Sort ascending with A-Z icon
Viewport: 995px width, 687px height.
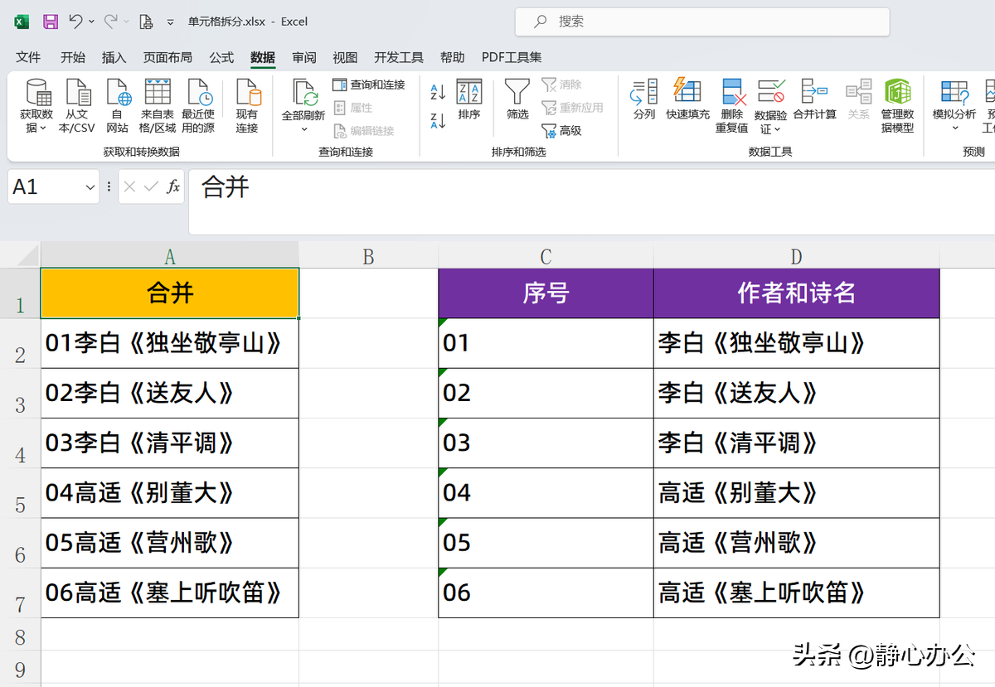(438, 92)
